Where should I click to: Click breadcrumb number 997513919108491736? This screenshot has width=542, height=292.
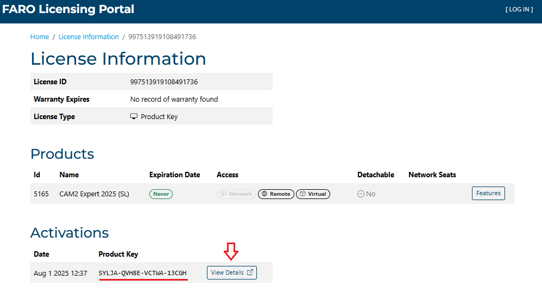pos(162,36)
